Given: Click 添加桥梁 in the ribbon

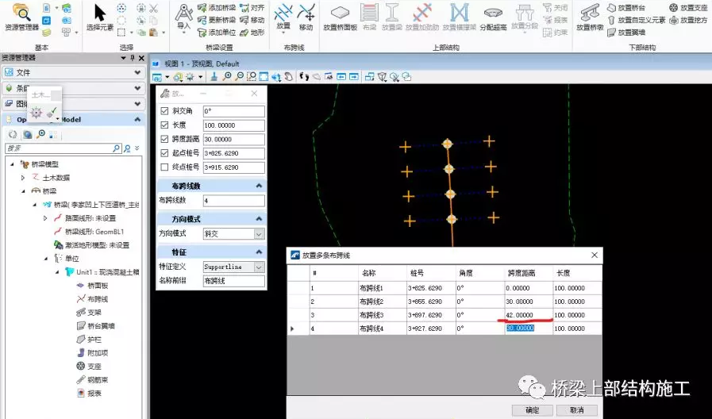Looking at the screenshot, I should pyautogui.click(x=217, y=8).
